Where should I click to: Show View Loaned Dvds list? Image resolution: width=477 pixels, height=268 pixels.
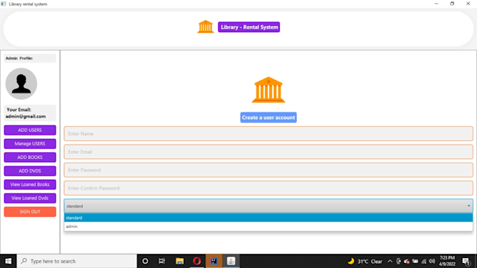click(x=29, y=198)
